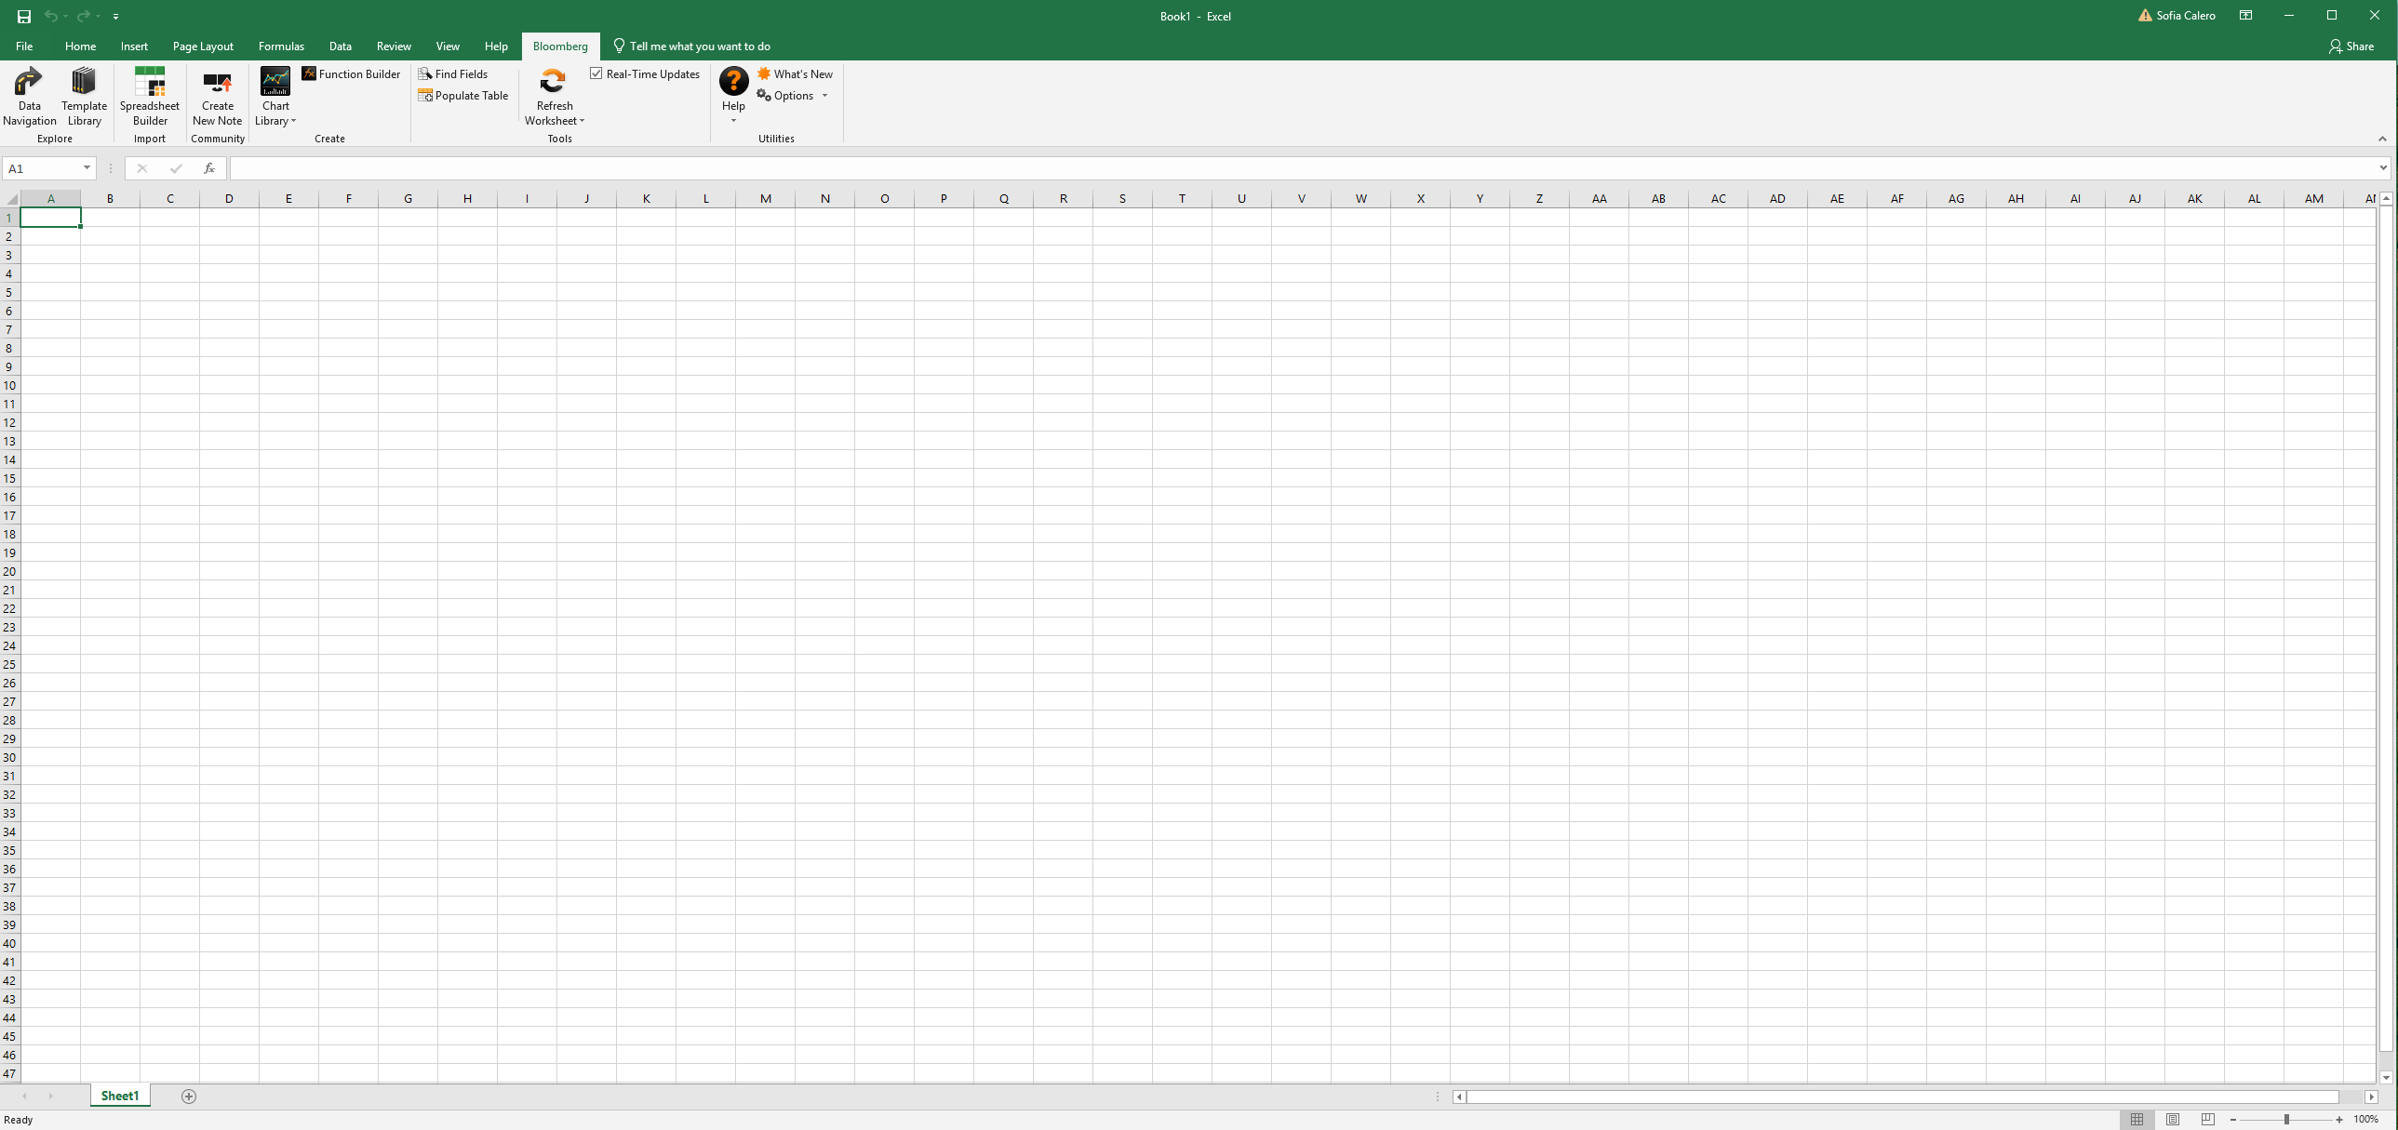Switch to the Formulas ribbon tab
The height and width of the screenshot is (1130, 2398).
tap(280, 46)
